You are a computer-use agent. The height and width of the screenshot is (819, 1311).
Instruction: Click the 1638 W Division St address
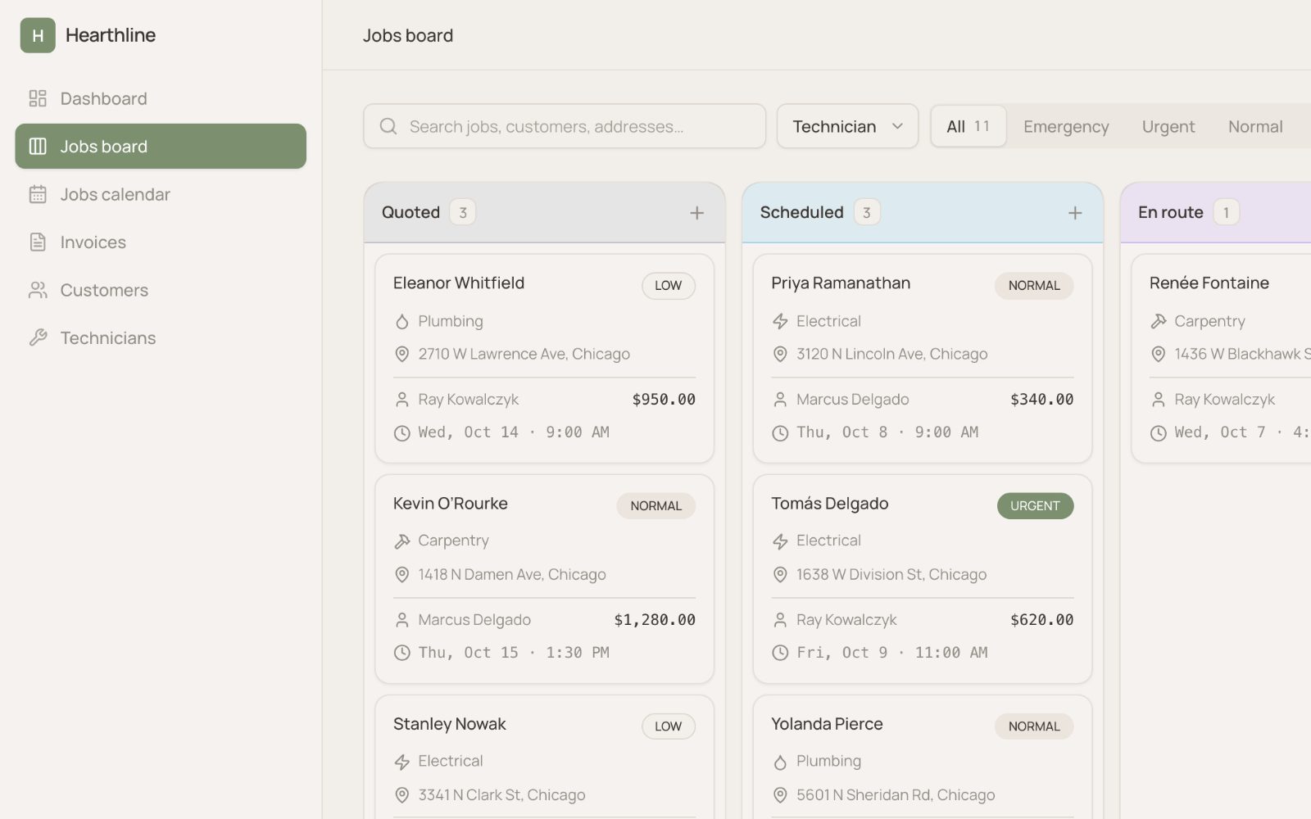coord(891,575)
